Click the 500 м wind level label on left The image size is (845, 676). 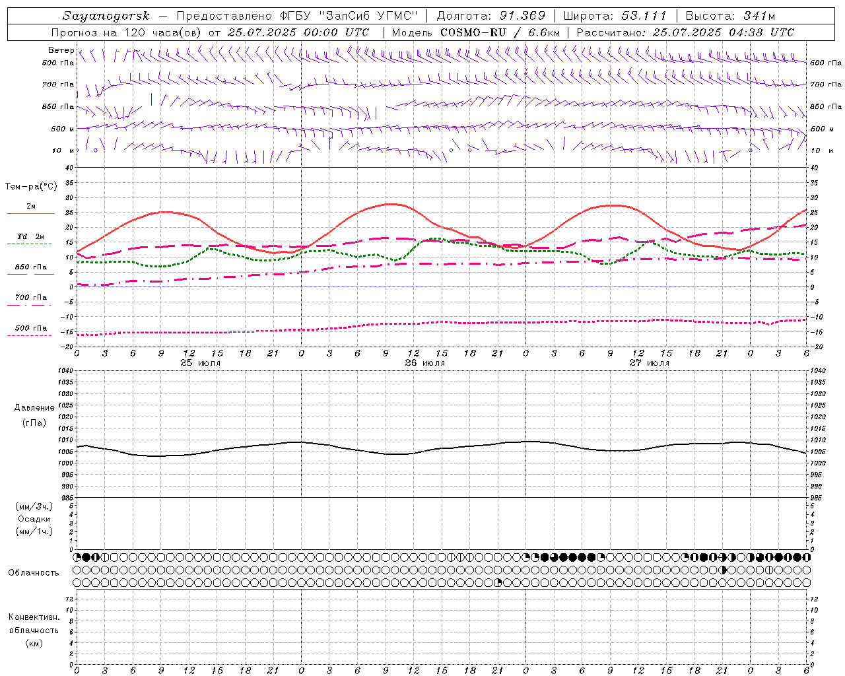click(63, 129)
